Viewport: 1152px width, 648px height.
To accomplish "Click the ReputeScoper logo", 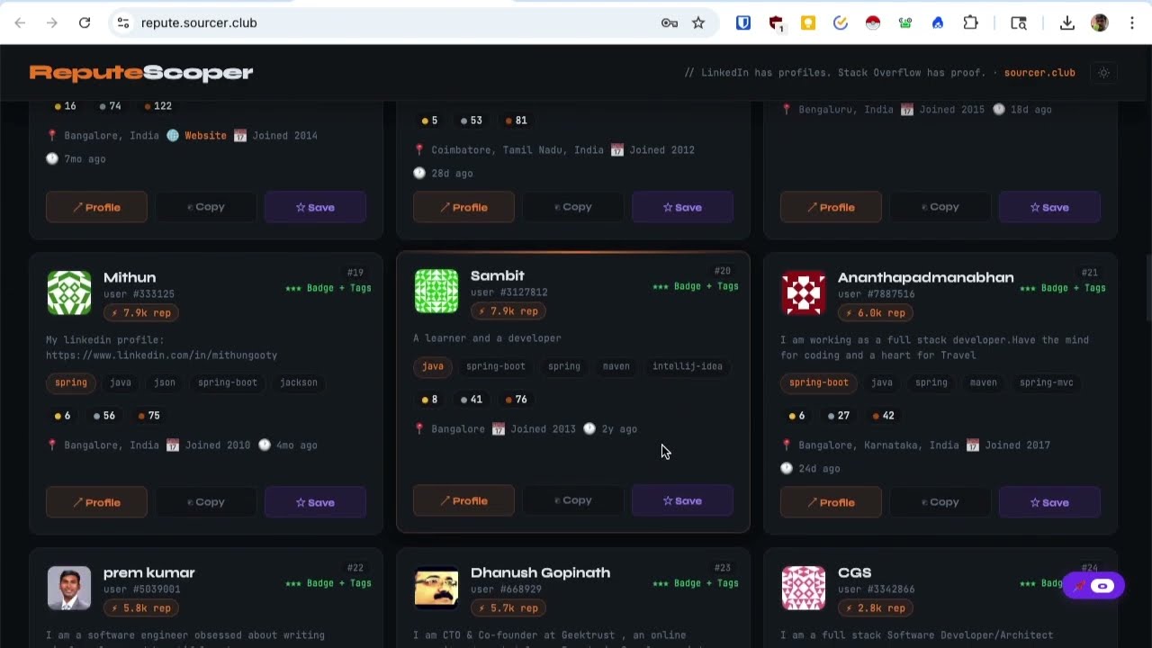I will (141, 73).
